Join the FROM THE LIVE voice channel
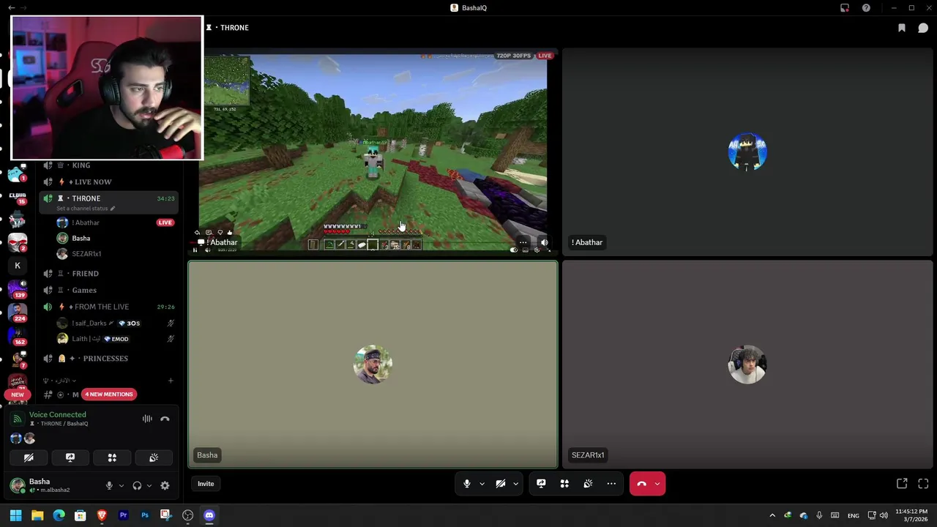Viewport: 937px width, 527px height. pyautogui.click(x=108, y=307)
